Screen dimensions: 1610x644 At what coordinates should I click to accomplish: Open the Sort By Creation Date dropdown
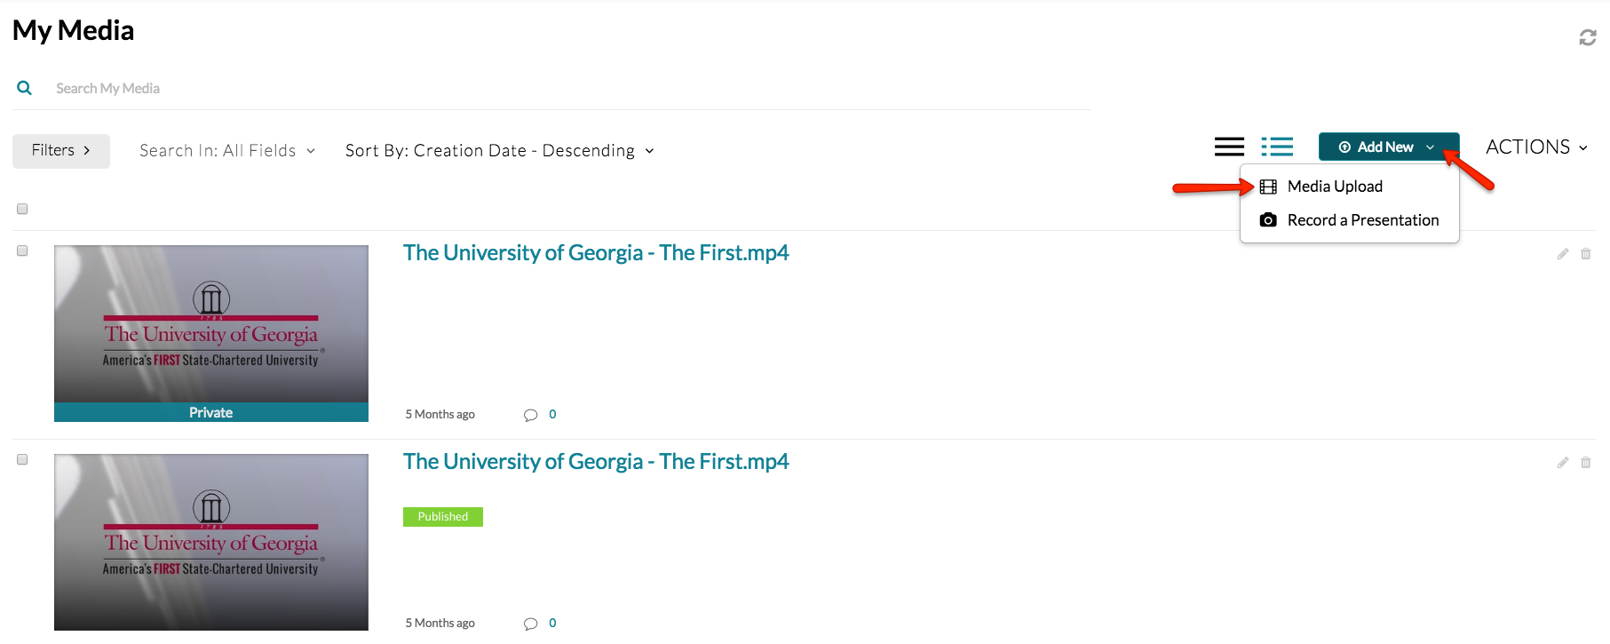(x=499, y=151)
